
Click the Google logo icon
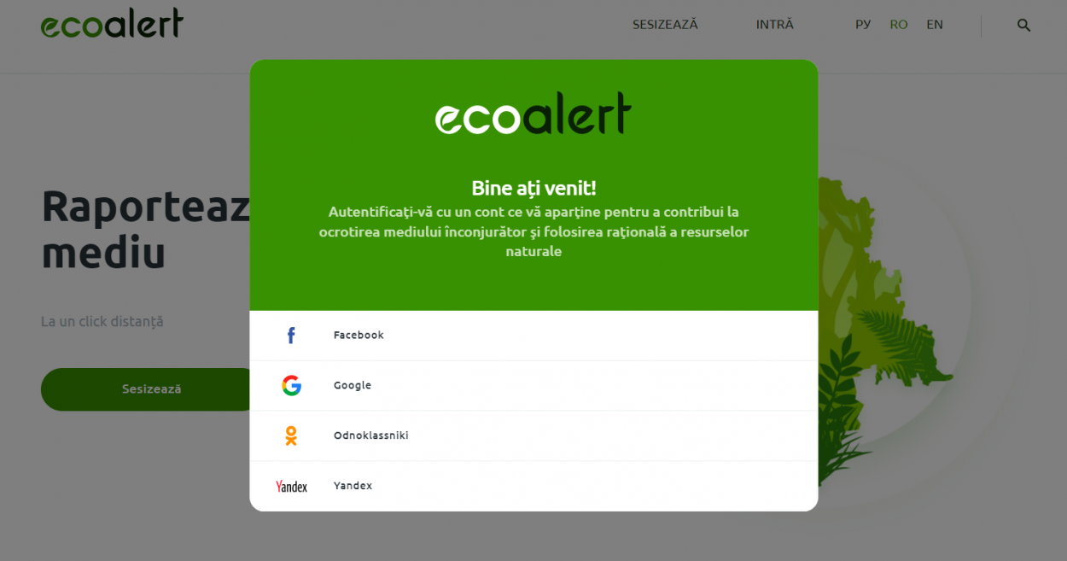pos(291,386)
